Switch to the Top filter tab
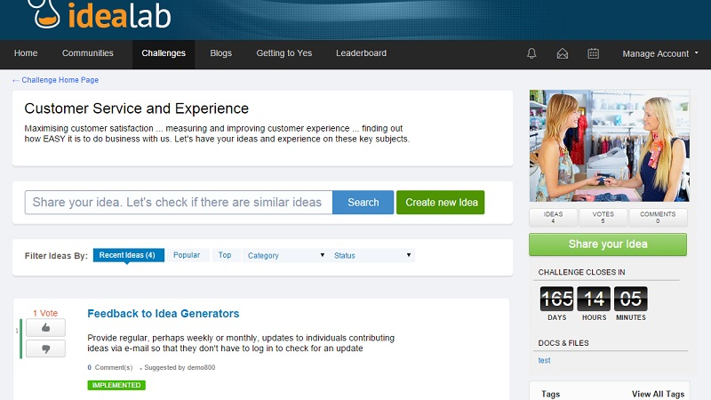 coord(225,255)
